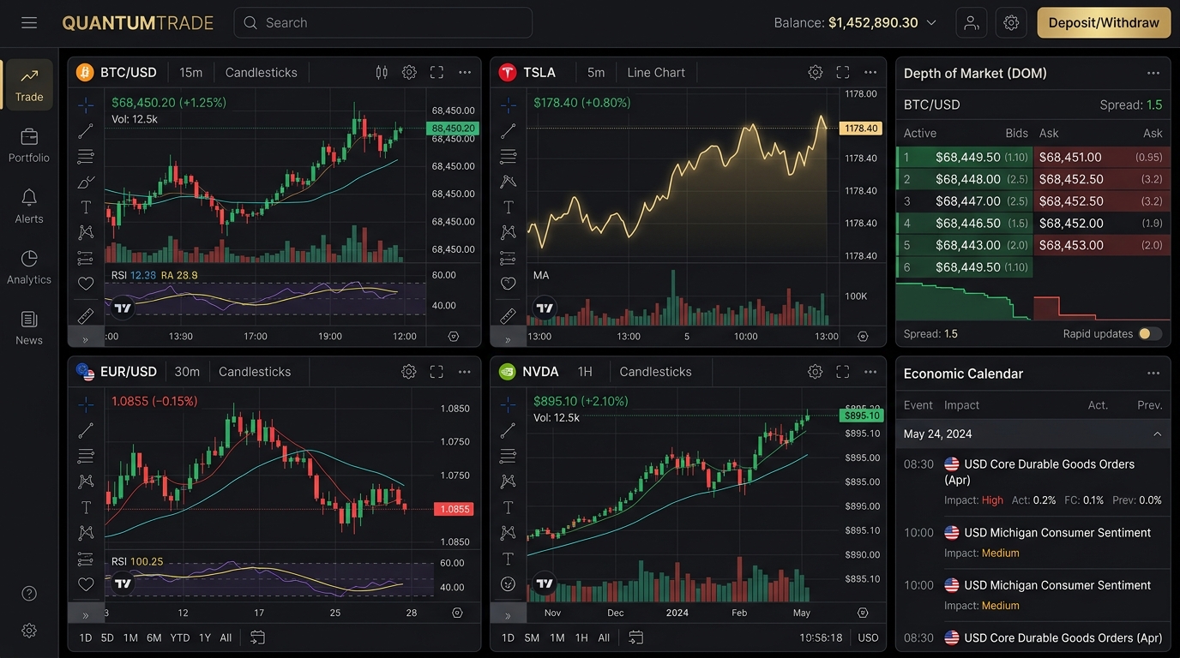Open News in the sidebar
This screenshot has width=1180, height=658.
[29, 328]
